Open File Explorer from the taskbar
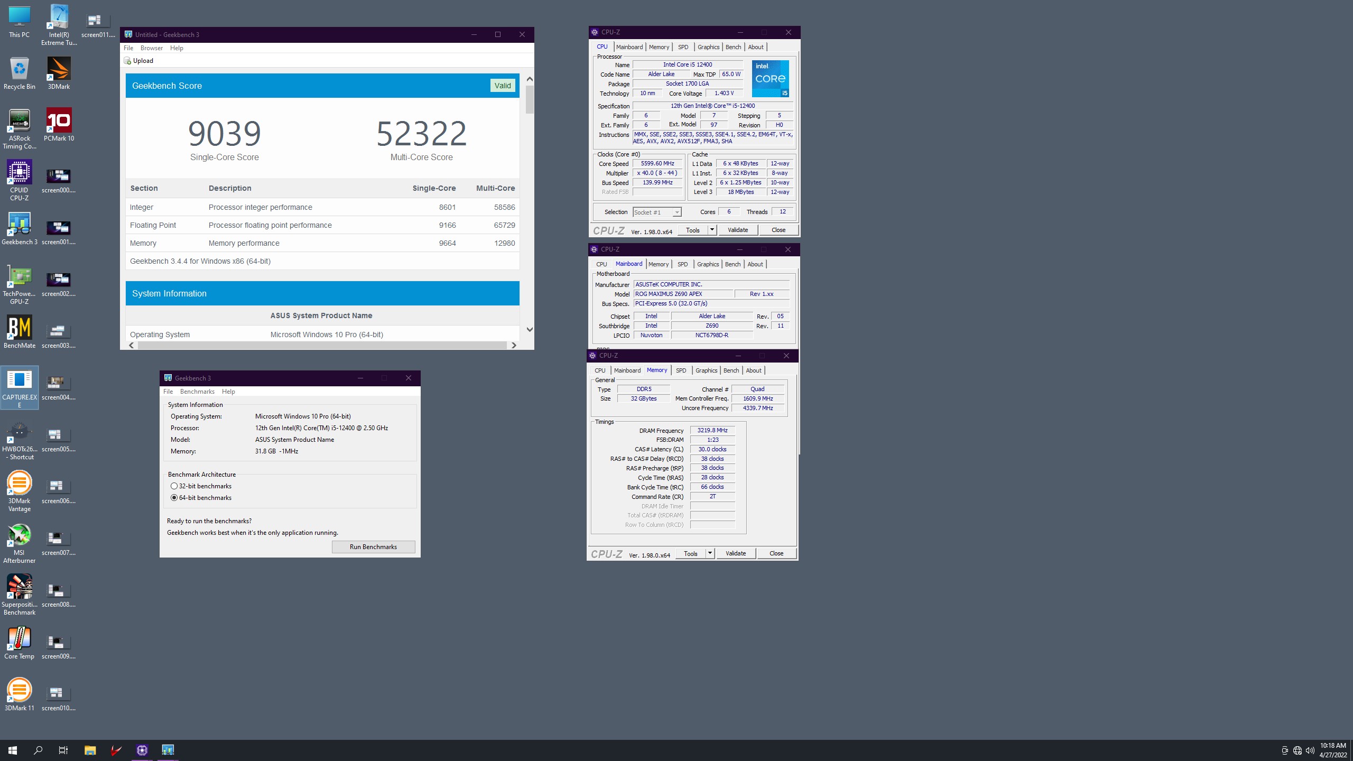This screenshot has width=1353, height=761. [90, 750]
